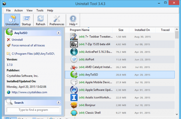
Task: Click the folder icon beside install path
Action: [x=9, y=54]
